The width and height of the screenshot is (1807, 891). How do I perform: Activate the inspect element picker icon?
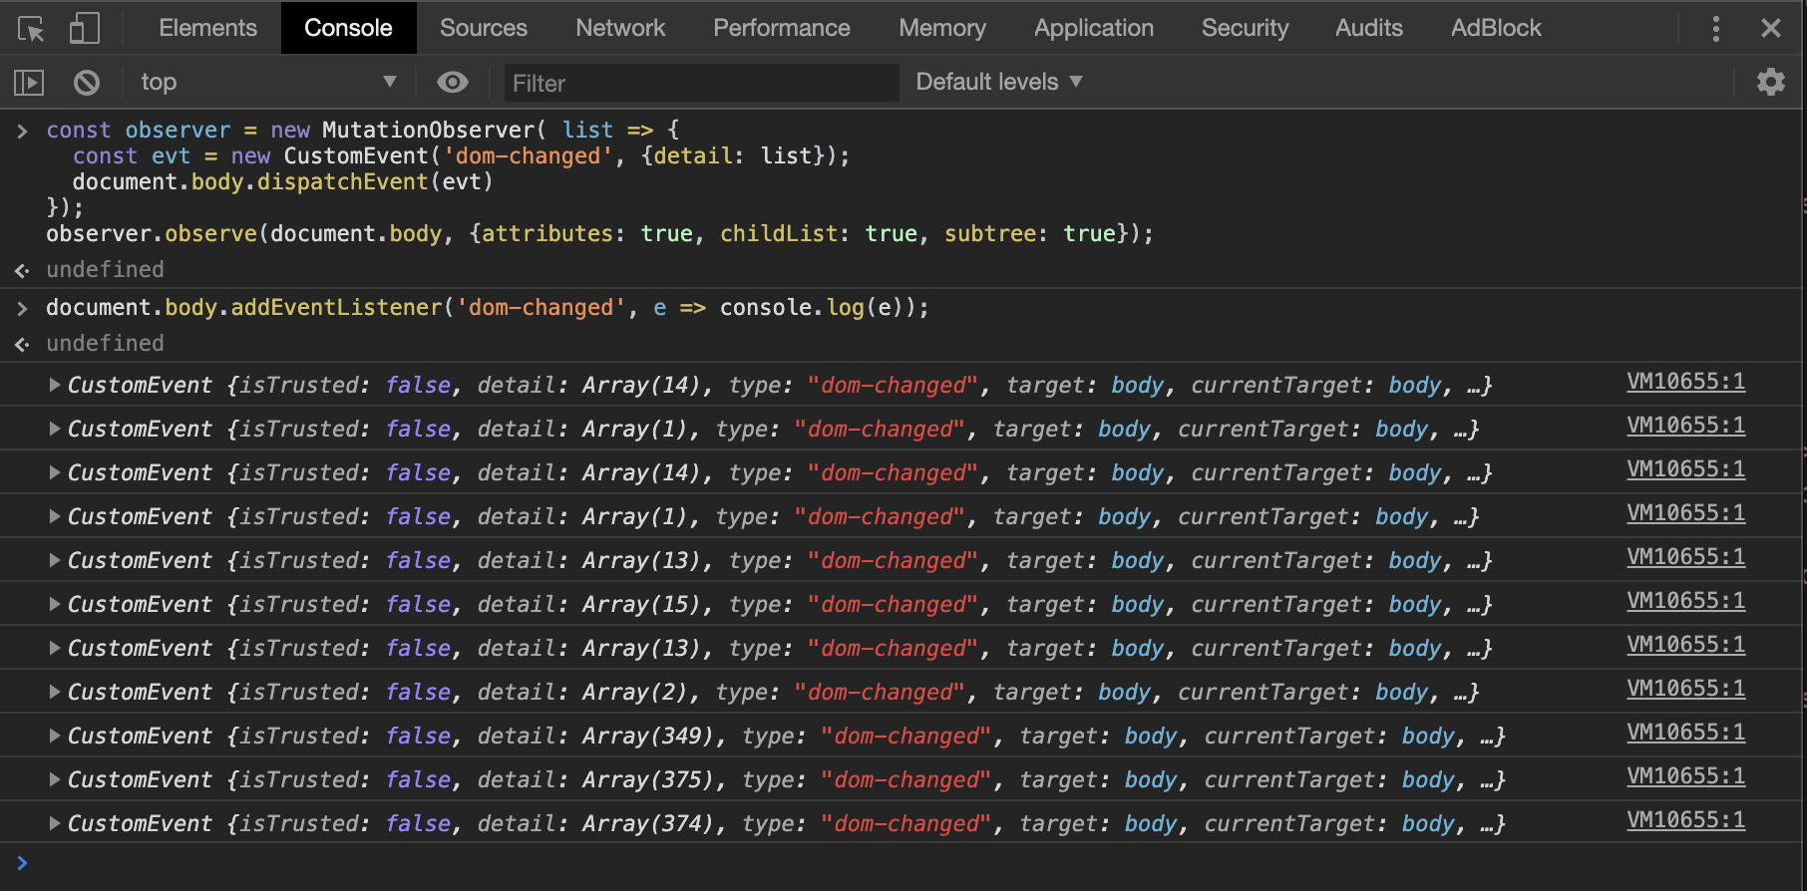[x=31, y=29]
